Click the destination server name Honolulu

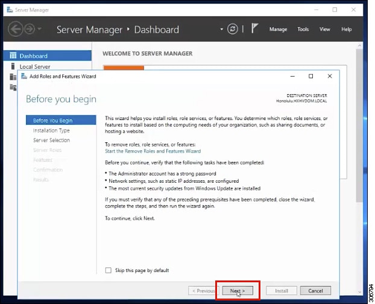(301, 101)
